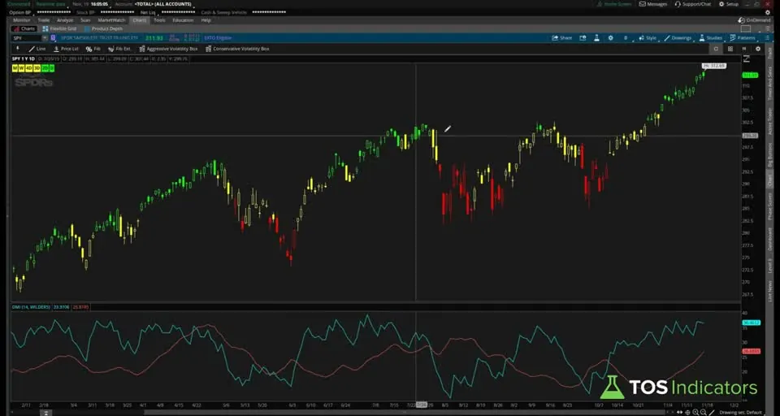Open the Analyze tab
The image size is (780, 416).
click(65, 20)
